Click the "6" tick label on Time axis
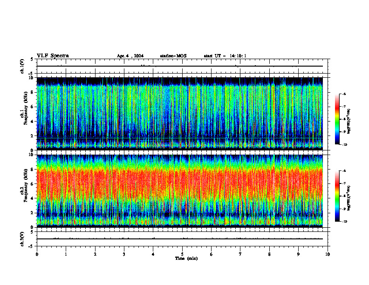369x285 pixels. 212,254
